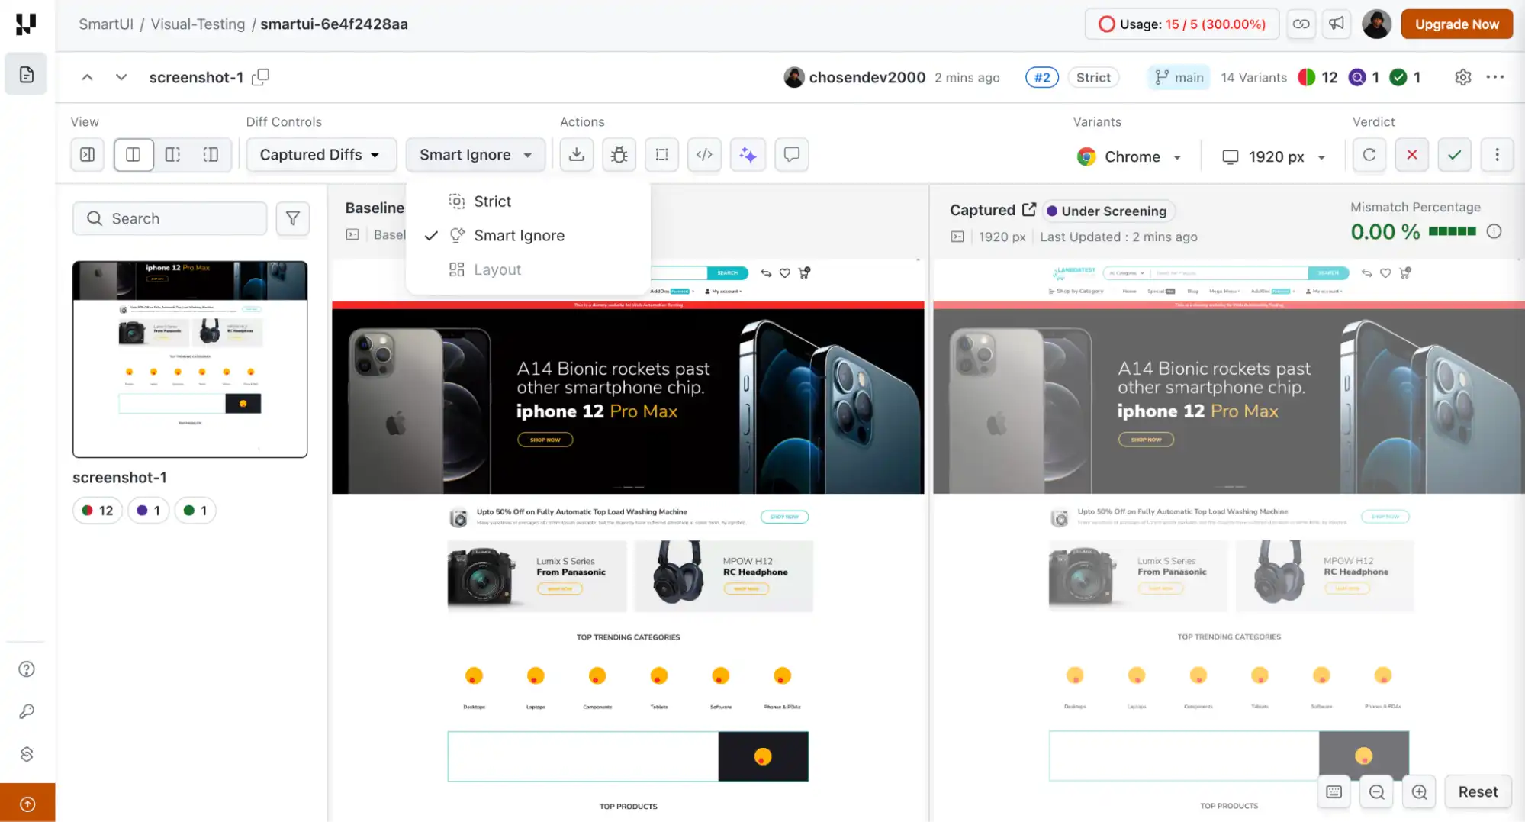This screenshot has width=1525, height=822.
Task: Toggle the sidebar panel view
Action: point(88,155)
